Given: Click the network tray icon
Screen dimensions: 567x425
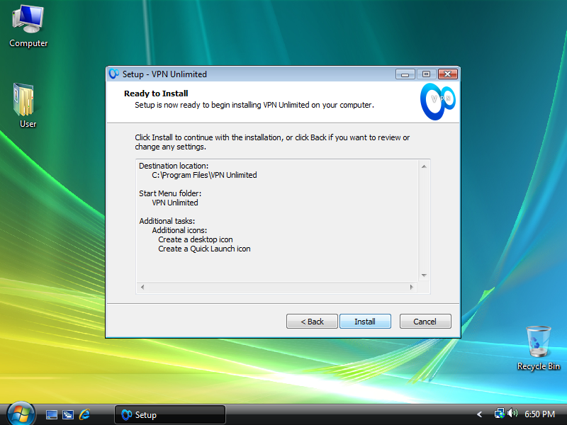Looking at the screenshot, I should pyautogui.click(x=500, y=413).
